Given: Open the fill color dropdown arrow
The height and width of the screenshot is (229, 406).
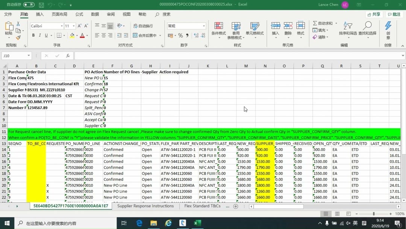Looking at the screenshot, I should tap(76, 35).
